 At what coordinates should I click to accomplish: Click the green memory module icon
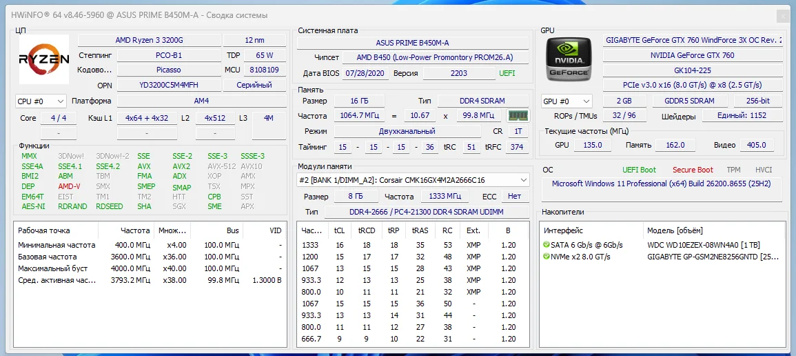pos(518,116)
